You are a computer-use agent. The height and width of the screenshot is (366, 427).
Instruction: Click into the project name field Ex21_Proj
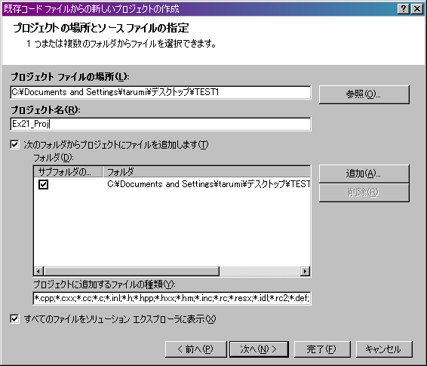click(x=161, y=125)
